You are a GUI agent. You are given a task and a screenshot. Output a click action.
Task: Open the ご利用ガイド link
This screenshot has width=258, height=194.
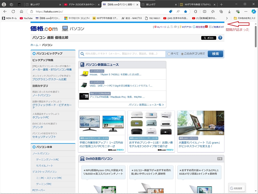(218, 27)
